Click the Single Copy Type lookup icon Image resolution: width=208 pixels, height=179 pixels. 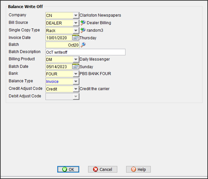83,30
